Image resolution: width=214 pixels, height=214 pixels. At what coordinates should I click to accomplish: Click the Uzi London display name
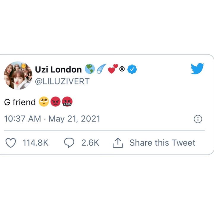pyautogui.click(x=58, y=70)
